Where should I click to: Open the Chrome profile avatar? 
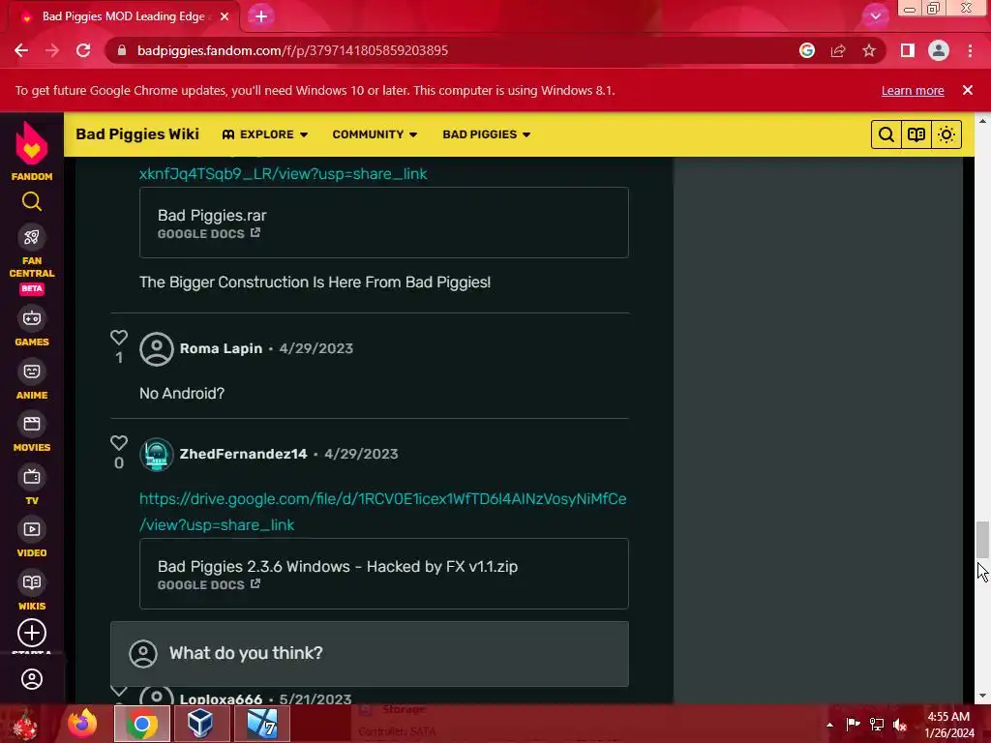tap(939, 50)
